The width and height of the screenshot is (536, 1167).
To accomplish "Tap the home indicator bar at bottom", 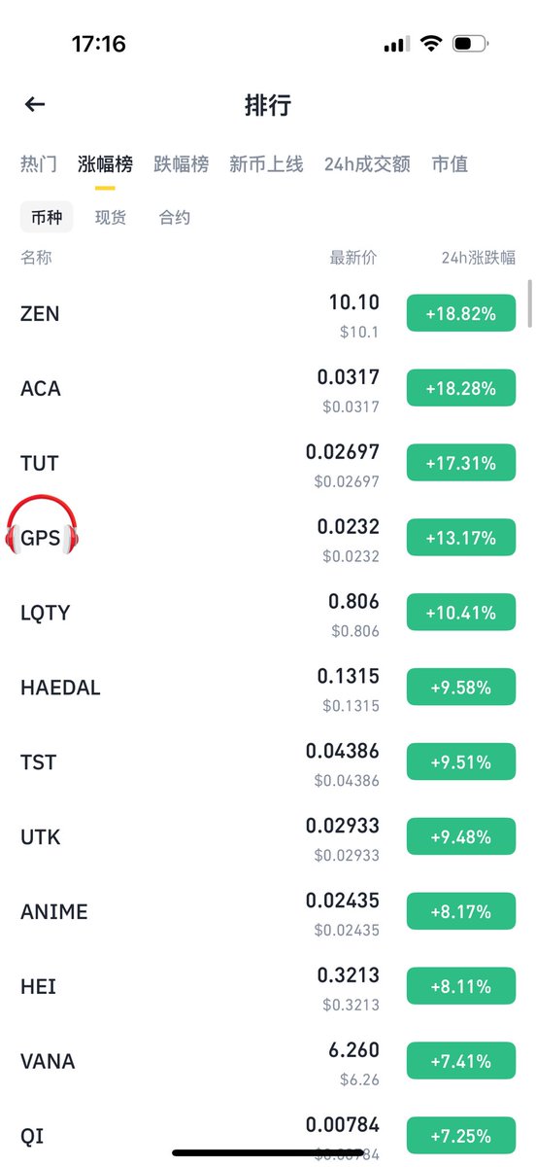I will click(268, 1153).
